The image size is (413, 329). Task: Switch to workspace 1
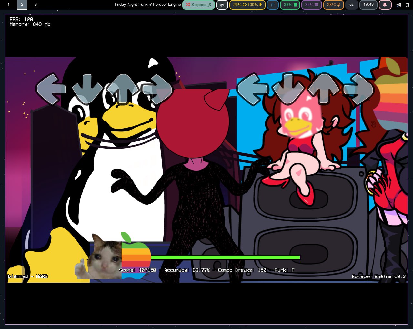(x=8, y=5)
